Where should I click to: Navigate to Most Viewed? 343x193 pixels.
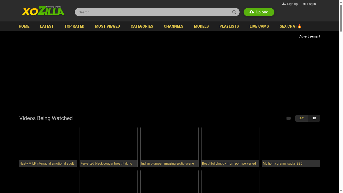(107, 26)
